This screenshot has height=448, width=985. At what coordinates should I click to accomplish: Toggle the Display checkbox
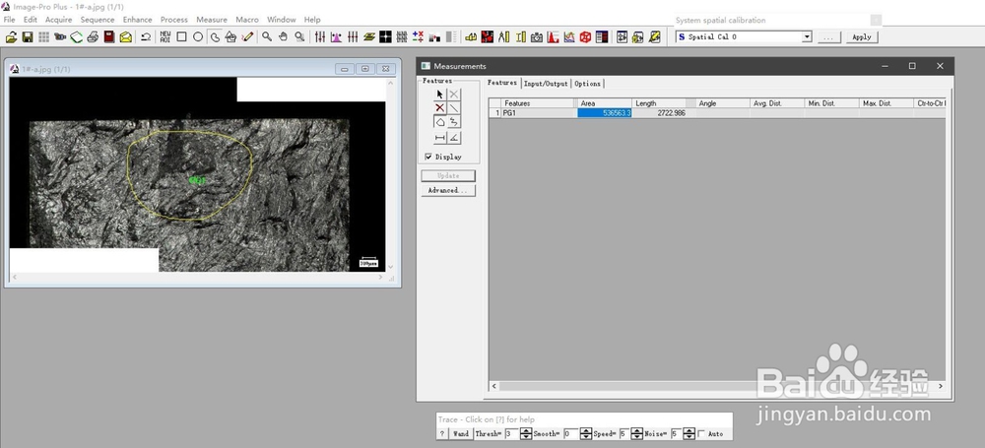[428, 157]
